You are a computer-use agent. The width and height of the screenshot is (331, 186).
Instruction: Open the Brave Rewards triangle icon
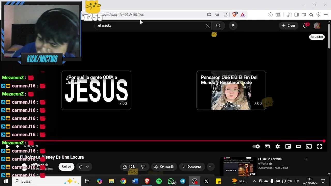pyautogui.click(x=243, y=14)
